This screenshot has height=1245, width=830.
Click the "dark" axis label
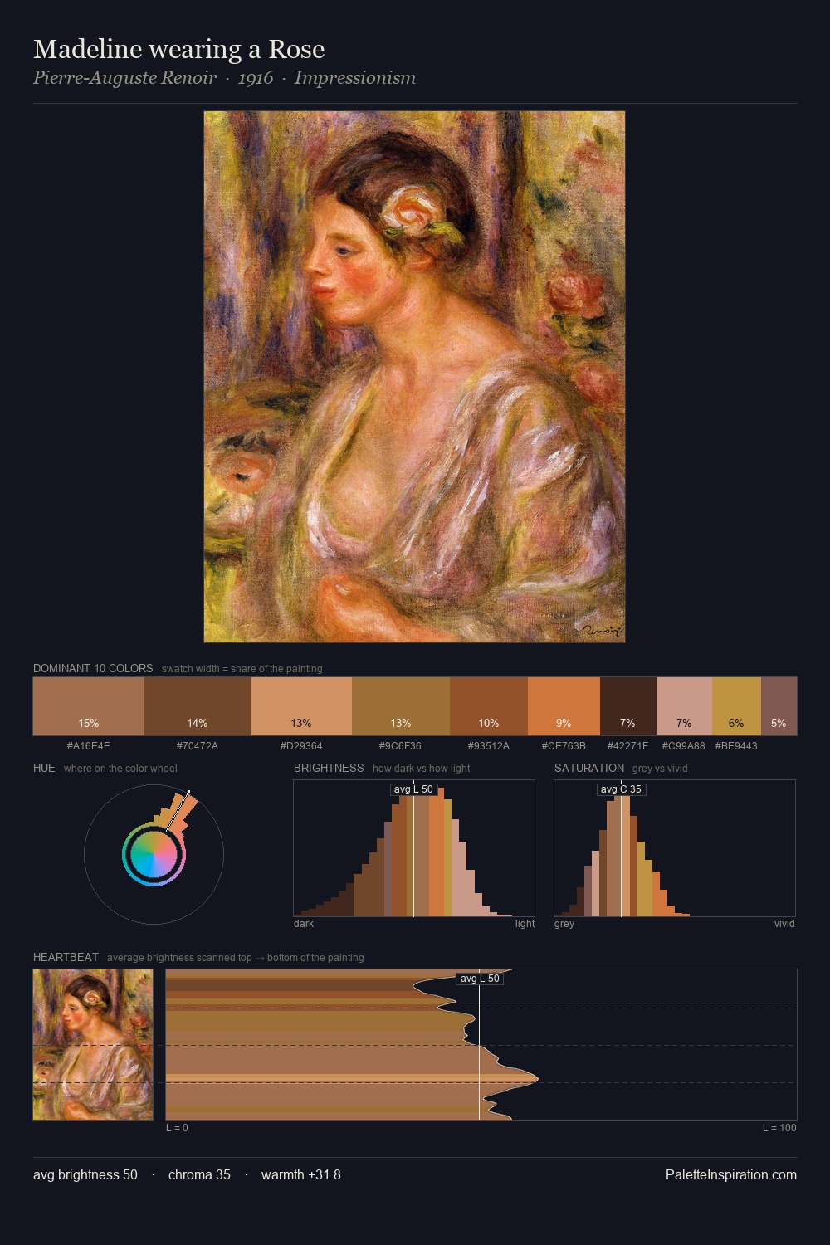pos(304,924)
